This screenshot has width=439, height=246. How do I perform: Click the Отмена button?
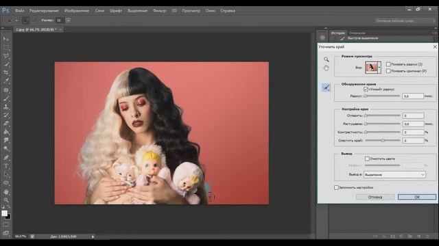click(x=375, y=197)
